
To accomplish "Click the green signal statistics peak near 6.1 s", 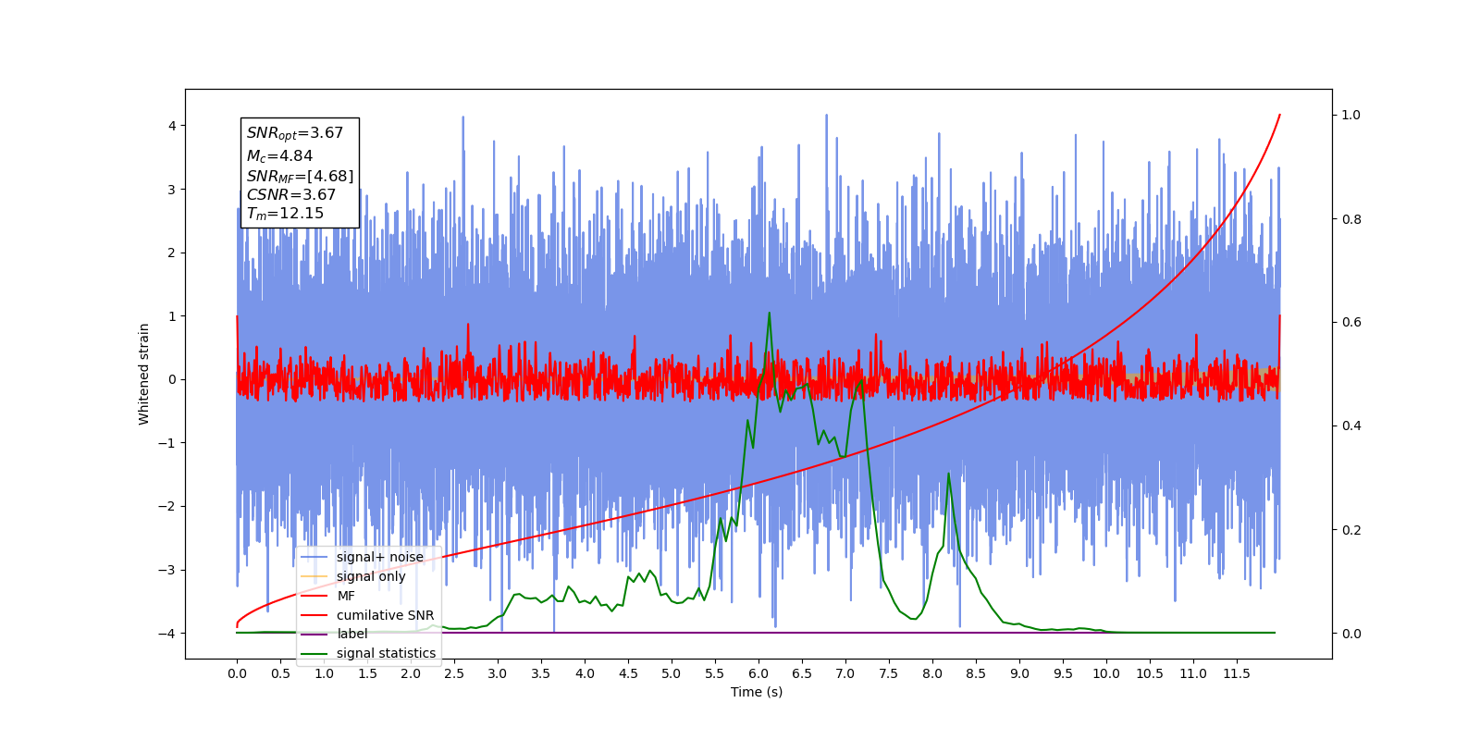I will [x=769, y=314].
